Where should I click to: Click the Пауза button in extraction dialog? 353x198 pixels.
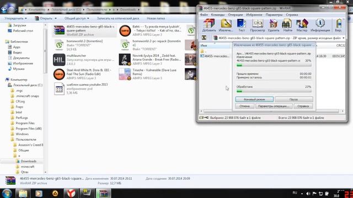point(294,99)
